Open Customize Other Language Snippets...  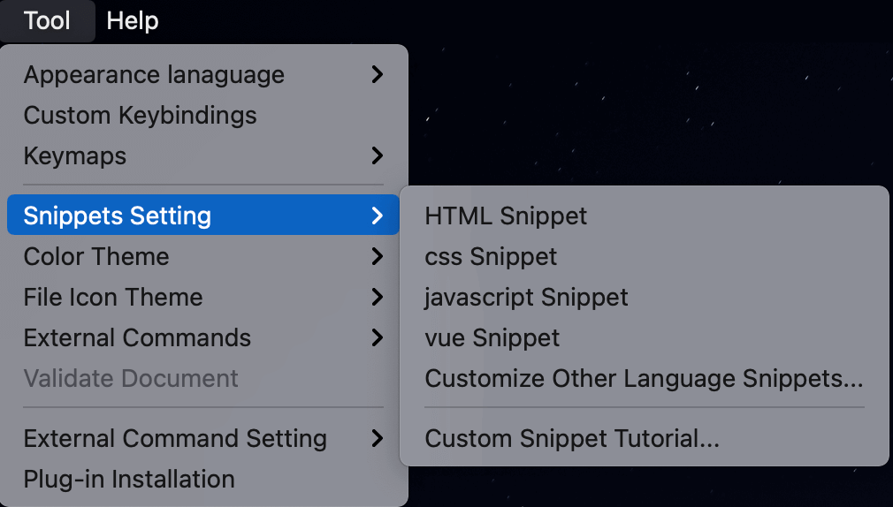tap(645, 378)
